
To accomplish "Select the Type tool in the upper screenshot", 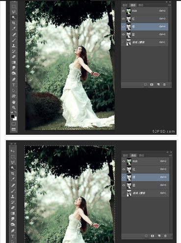I will [14, 85].
